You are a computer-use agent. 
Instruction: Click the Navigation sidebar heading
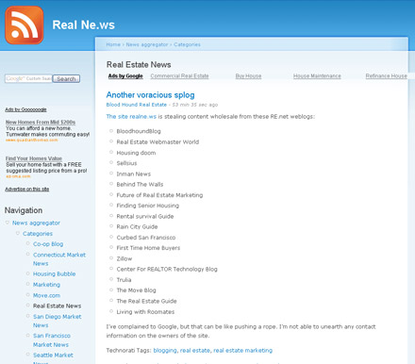pos(24,210)
